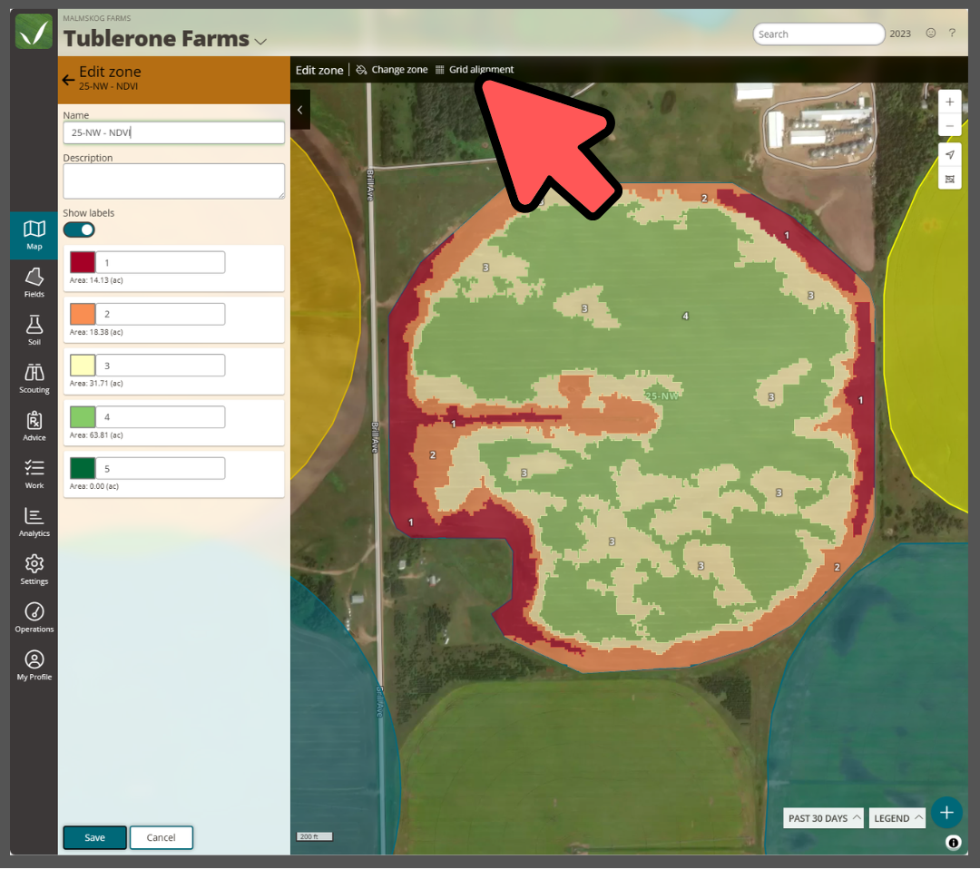This screenshot has height=869, width=980.
Task: Toggle the Show labels switch
Action: [x=78, y=229]
